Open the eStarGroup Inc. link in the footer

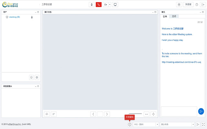tap(15, 124)
